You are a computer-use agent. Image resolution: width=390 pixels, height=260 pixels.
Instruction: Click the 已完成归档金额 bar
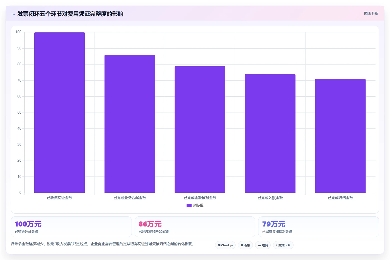click(x=340, y=136)
